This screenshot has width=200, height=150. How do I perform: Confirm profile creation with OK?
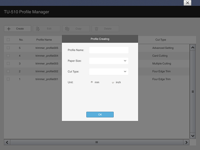click(x=100, y=114)
